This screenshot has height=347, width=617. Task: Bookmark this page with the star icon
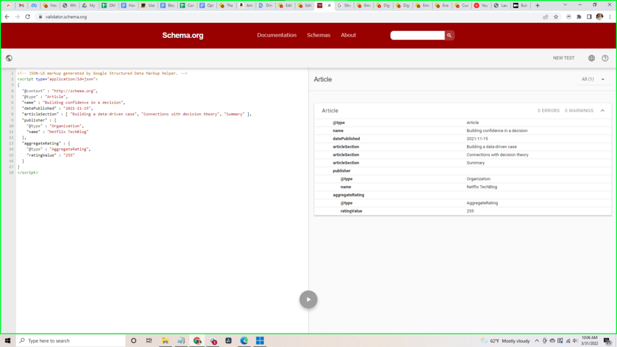click(556, 17)
